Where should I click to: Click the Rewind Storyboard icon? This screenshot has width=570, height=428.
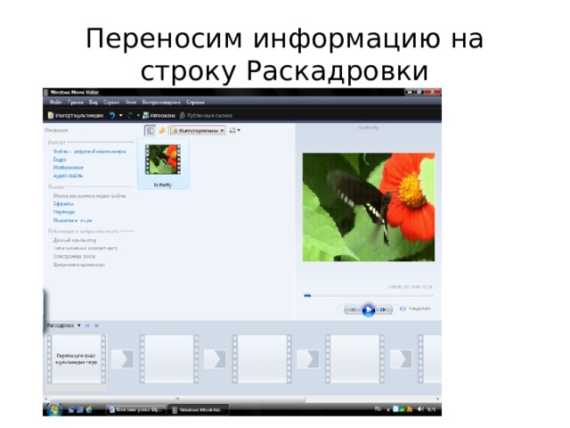pyautogui.click(x=87, y=325)
